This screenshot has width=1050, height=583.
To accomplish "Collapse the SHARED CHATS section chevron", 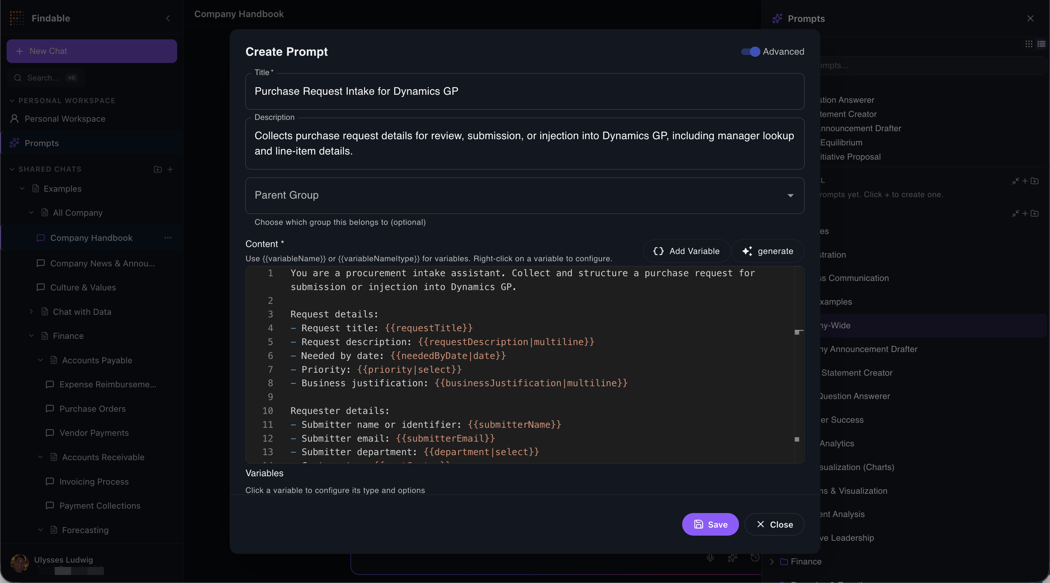I will [x=12, y=169].
